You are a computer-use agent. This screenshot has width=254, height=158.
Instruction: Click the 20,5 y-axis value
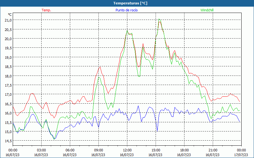point(8,29)
